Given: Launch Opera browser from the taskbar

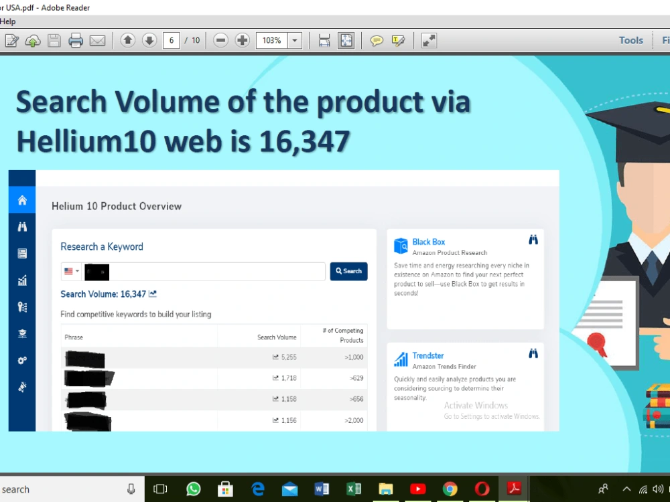Looking at the screenshot, I should [x=482, y=489].
